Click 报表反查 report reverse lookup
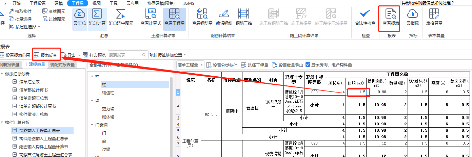 coord(45,55)
